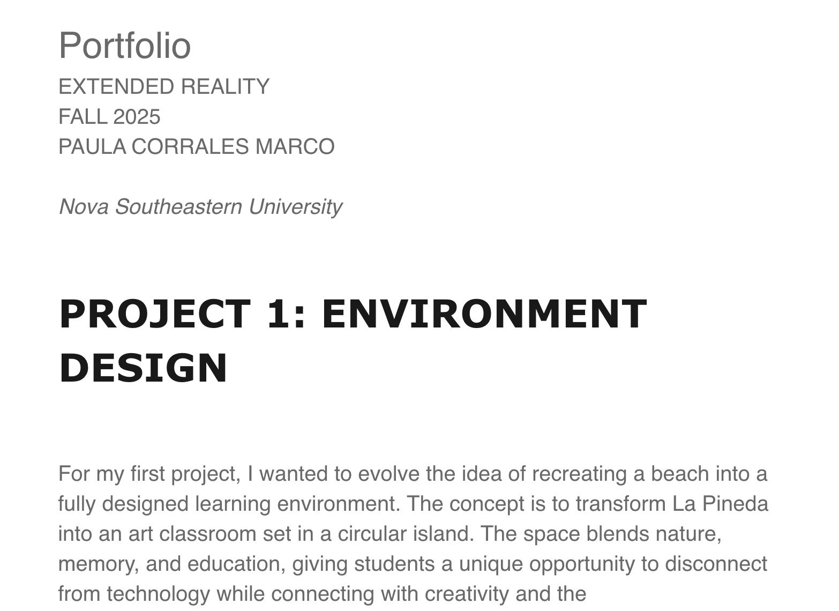Screen dimensions: 839x611
Task: Click the Portfolio title text
Action: pyautogui.click(x=124, y=46)
